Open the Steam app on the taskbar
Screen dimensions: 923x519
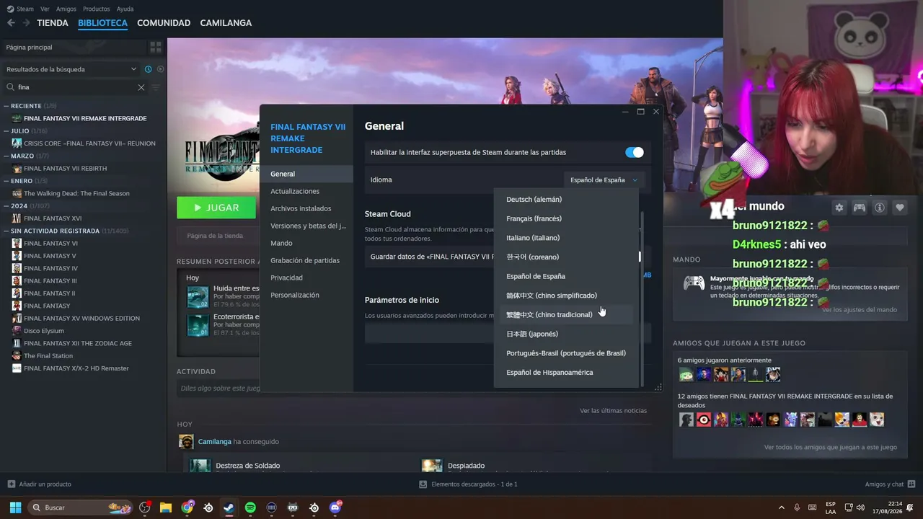(x=229, y=507)
